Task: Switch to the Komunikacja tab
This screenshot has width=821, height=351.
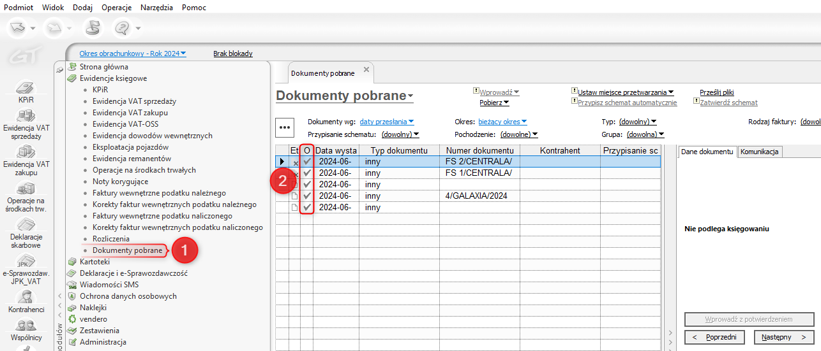Action: (760, 152)
